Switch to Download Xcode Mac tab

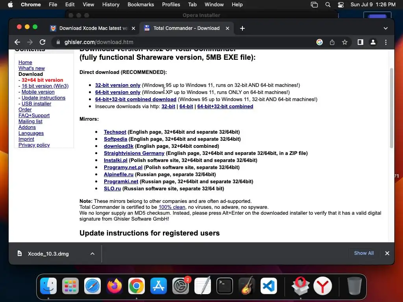(x=93, y=28)
